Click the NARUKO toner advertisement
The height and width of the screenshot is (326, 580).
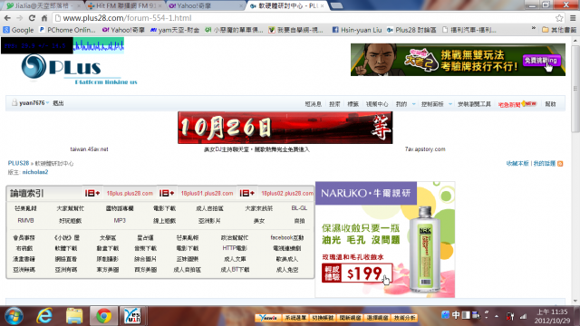pyautogui.click(x=385, y=239)
